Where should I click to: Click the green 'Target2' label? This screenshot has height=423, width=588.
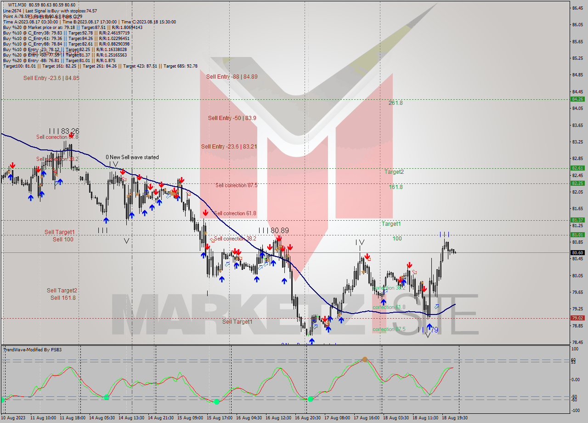[x=394, y=172]
